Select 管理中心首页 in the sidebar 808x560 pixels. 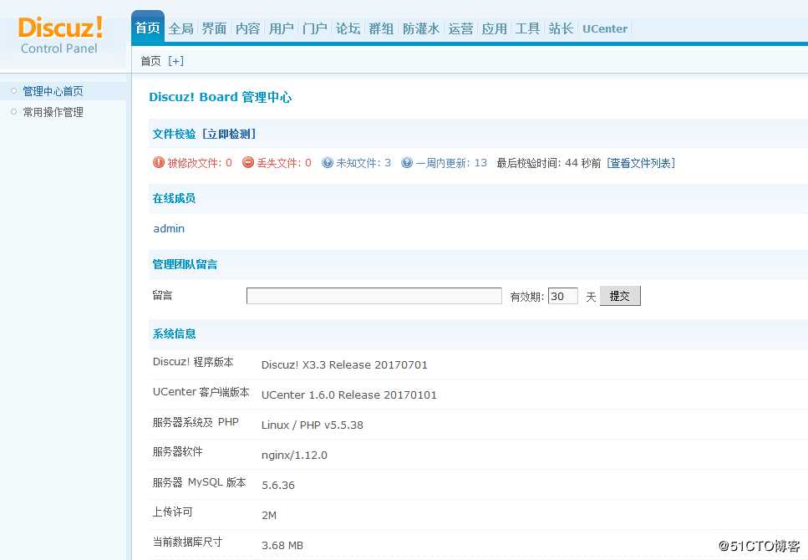click(x=53, y=91)
